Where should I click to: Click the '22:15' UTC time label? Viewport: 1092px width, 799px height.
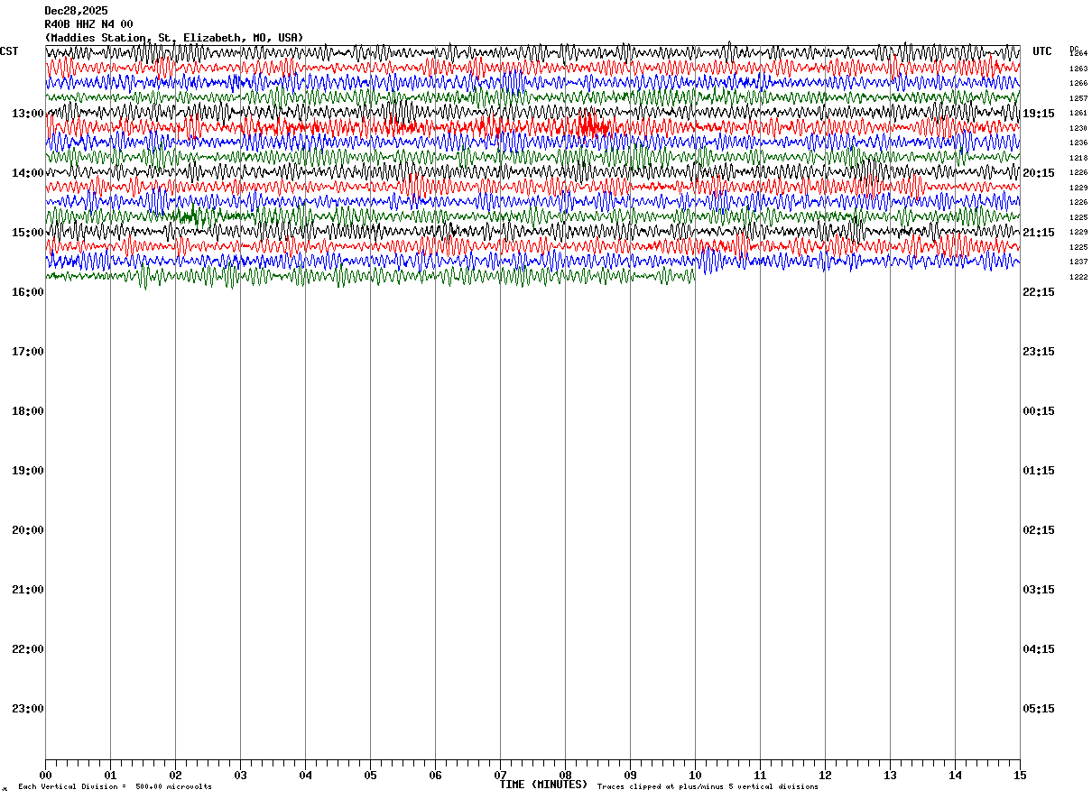[1039, 292]
